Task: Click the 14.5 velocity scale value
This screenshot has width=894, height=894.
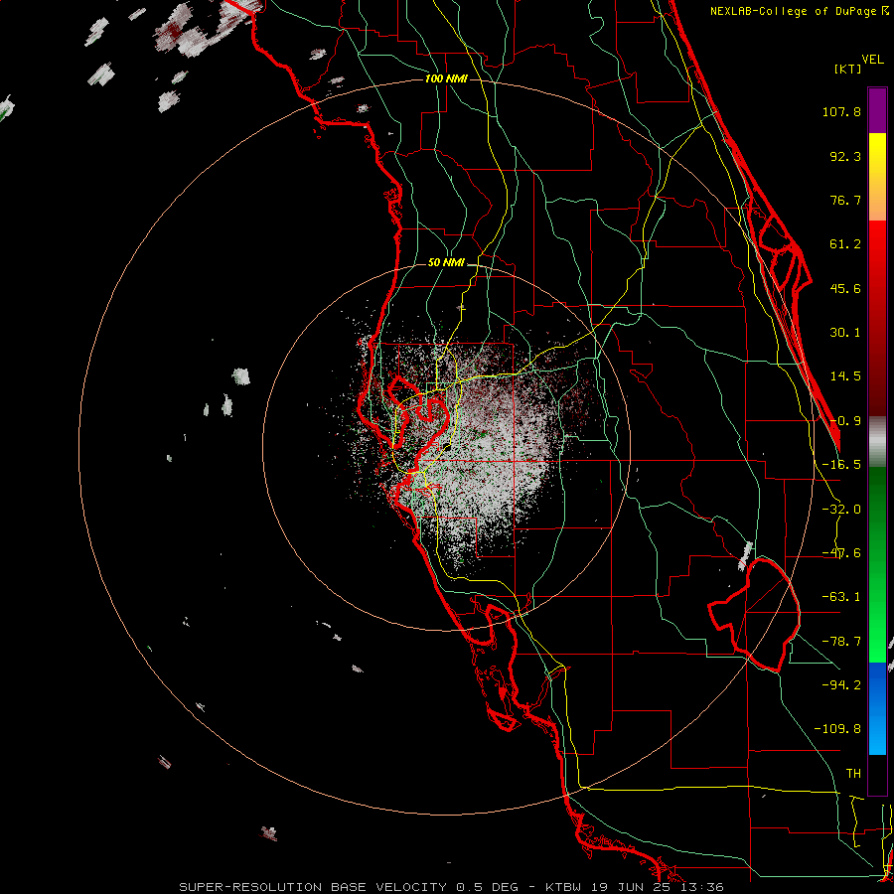Action: (x=845, y=376)
